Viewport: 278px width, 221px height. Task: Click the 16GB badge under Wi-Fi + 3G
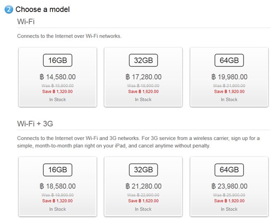tap(58, 170)
